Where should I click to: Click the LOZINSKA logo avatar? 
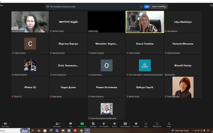(x=145, y=65)
